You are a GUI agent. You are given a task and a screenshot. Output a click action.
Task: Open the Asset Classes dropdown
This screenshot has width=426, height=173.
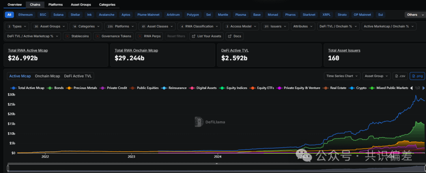click(x=157, y=26)
